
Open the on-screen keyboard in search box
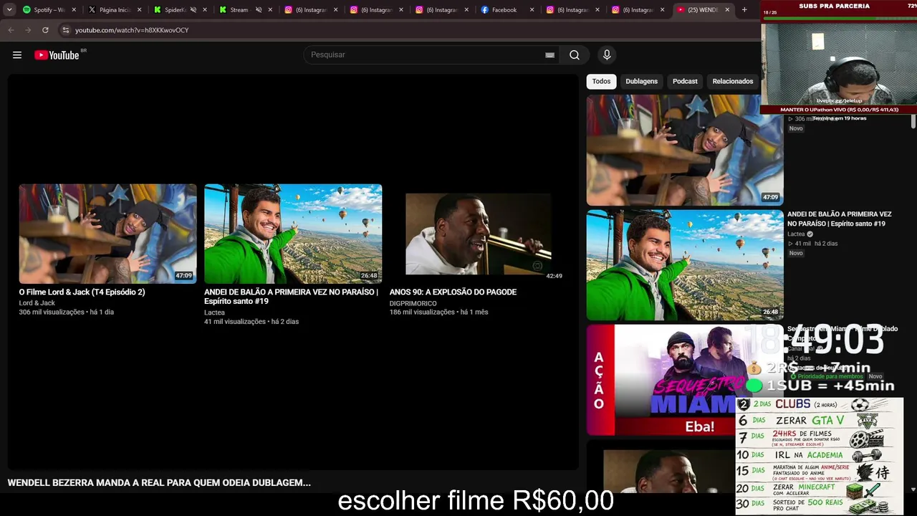[549, 55]
